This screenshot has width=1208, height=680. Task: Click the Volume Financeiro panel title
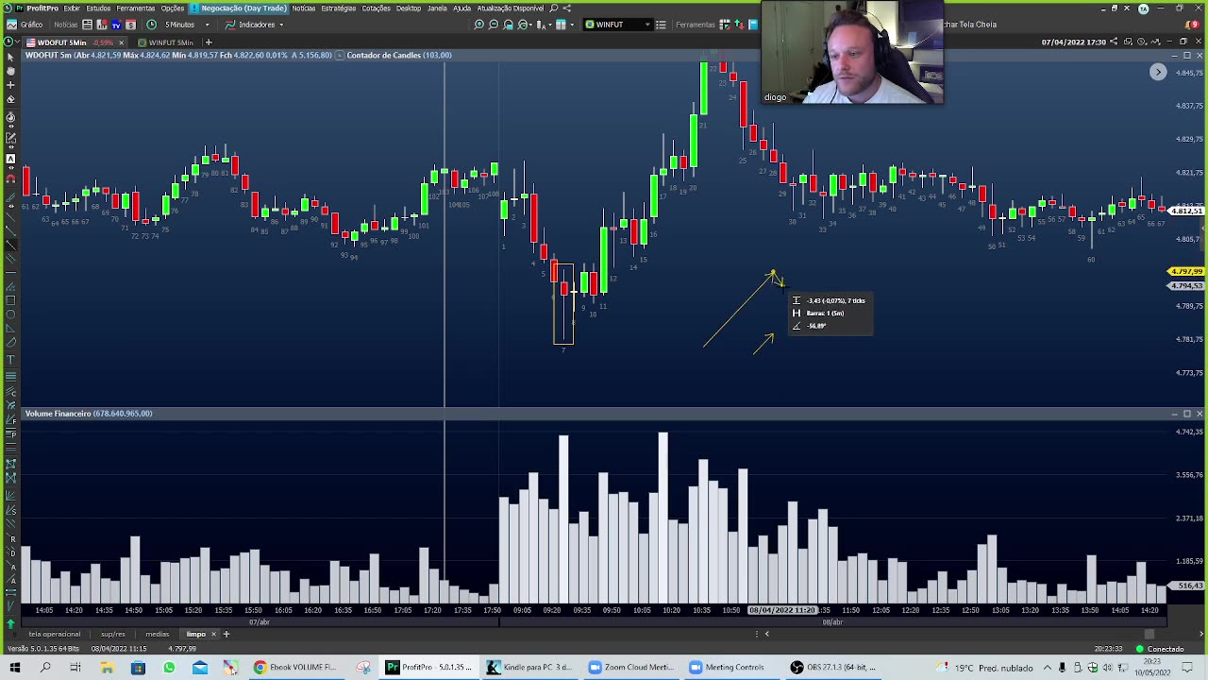tap(89, 414)
